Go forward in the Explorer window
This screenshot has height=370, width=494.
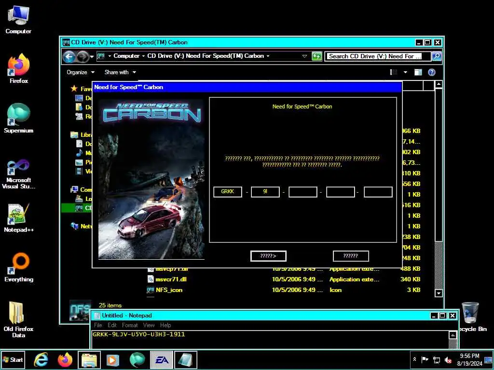pyautogui.click(x=83, y=57)
